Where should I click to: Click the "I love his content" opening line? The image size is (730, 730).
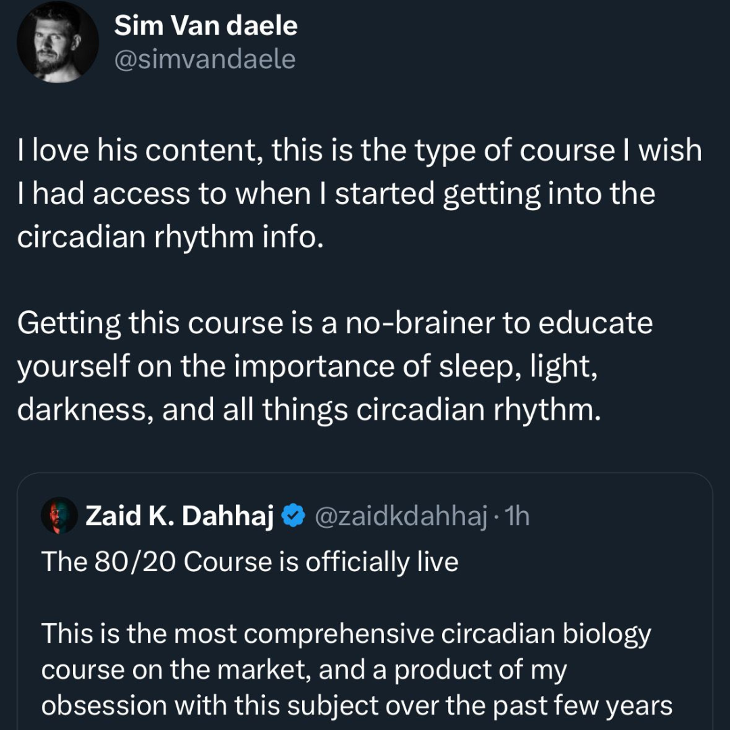[358, 150]
